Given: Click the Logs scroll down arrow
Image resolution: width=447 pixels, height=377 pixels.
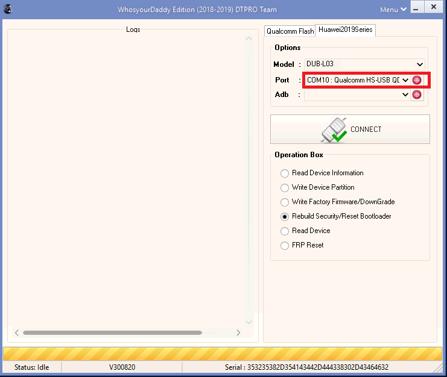Looking at the screenshot, I should coord(249,322).
